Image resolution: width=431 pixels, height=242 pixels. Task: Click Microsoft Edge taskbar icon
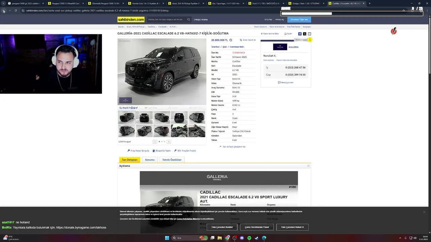pos(264,238)
